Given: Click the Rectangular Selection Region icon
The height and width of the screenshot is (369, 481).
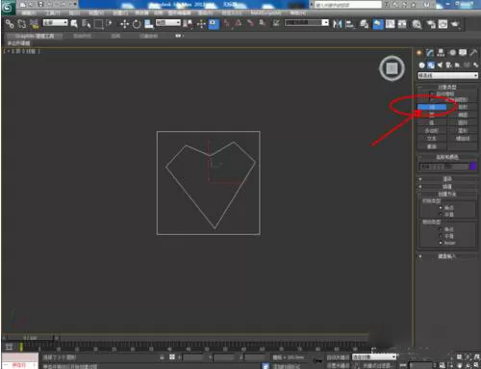Looking at the screenshot, I should point(98,24).
